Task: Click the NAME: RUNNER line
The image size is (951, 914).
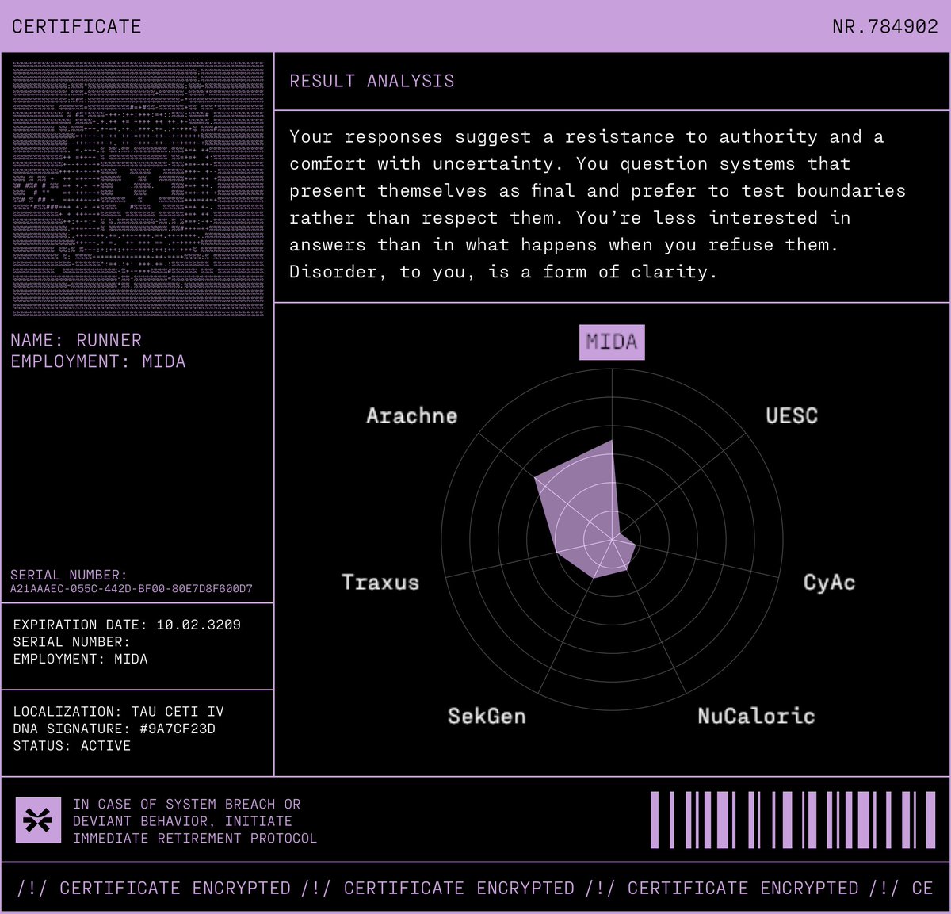Action: pos(76,340)
